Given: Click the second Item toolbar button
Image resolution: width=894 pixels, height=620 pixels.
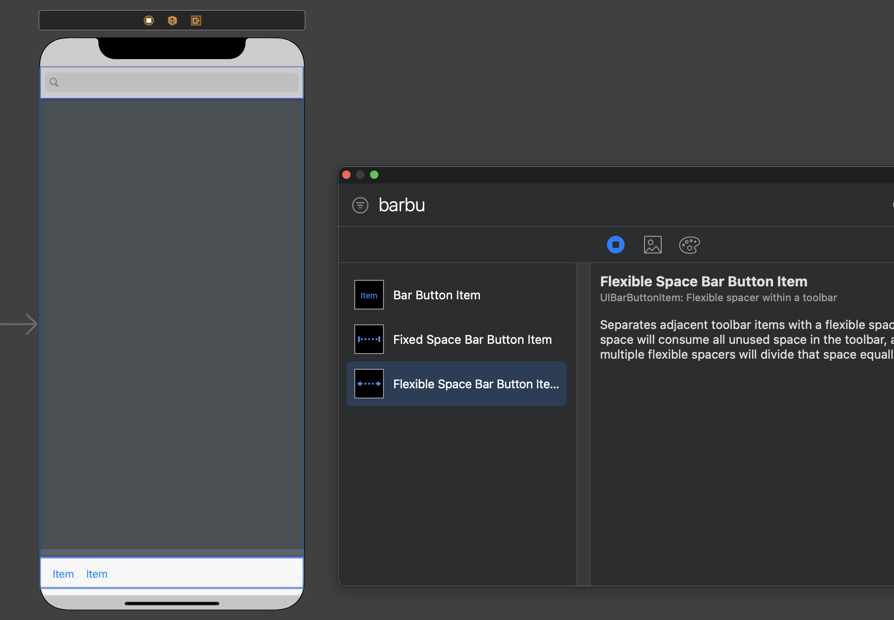Looking at the screenshot, I should (97, 574).
